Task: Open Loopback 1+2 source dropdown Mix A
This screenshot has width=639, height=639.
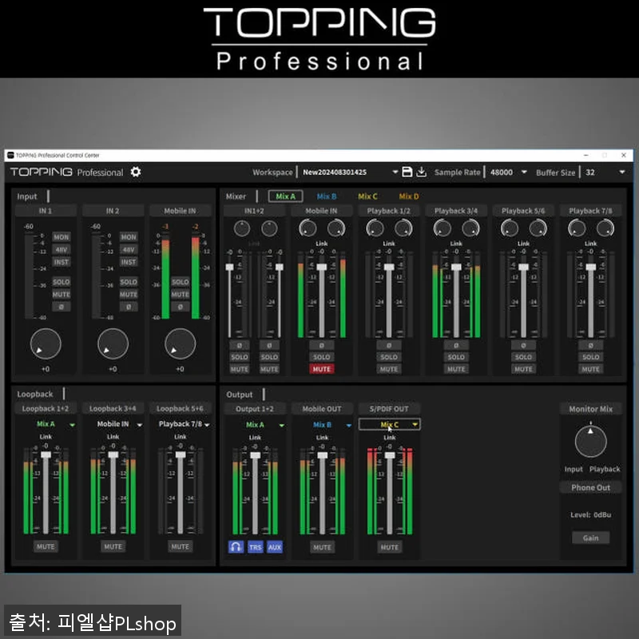Action: [x=46, y=424]
